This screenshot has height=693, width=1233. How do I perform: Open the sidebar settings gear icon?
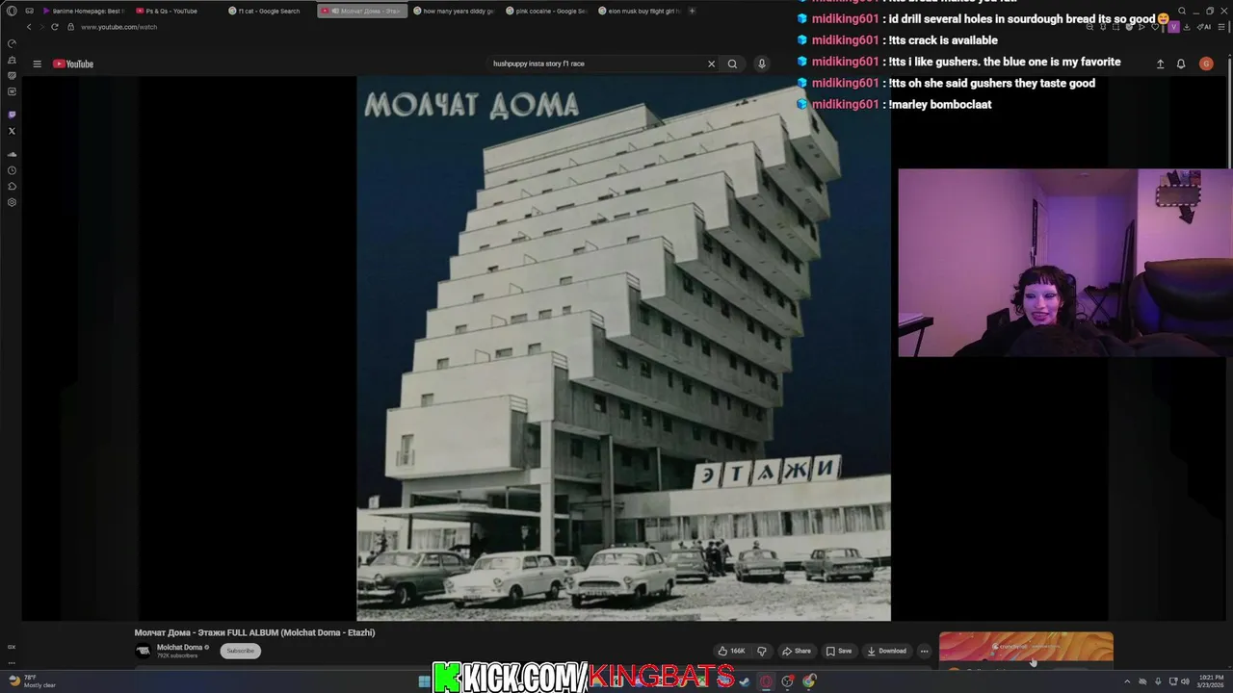tap(12, 202)
